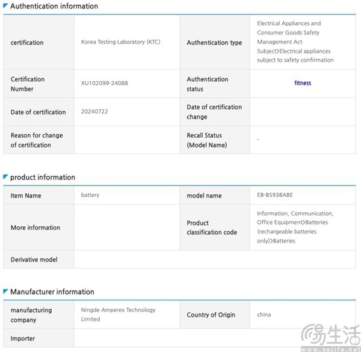Viewport: 361px width, 352px height.
Task: Click the Ningde Amperex Technology Limited text
Action: coord(118,315)
